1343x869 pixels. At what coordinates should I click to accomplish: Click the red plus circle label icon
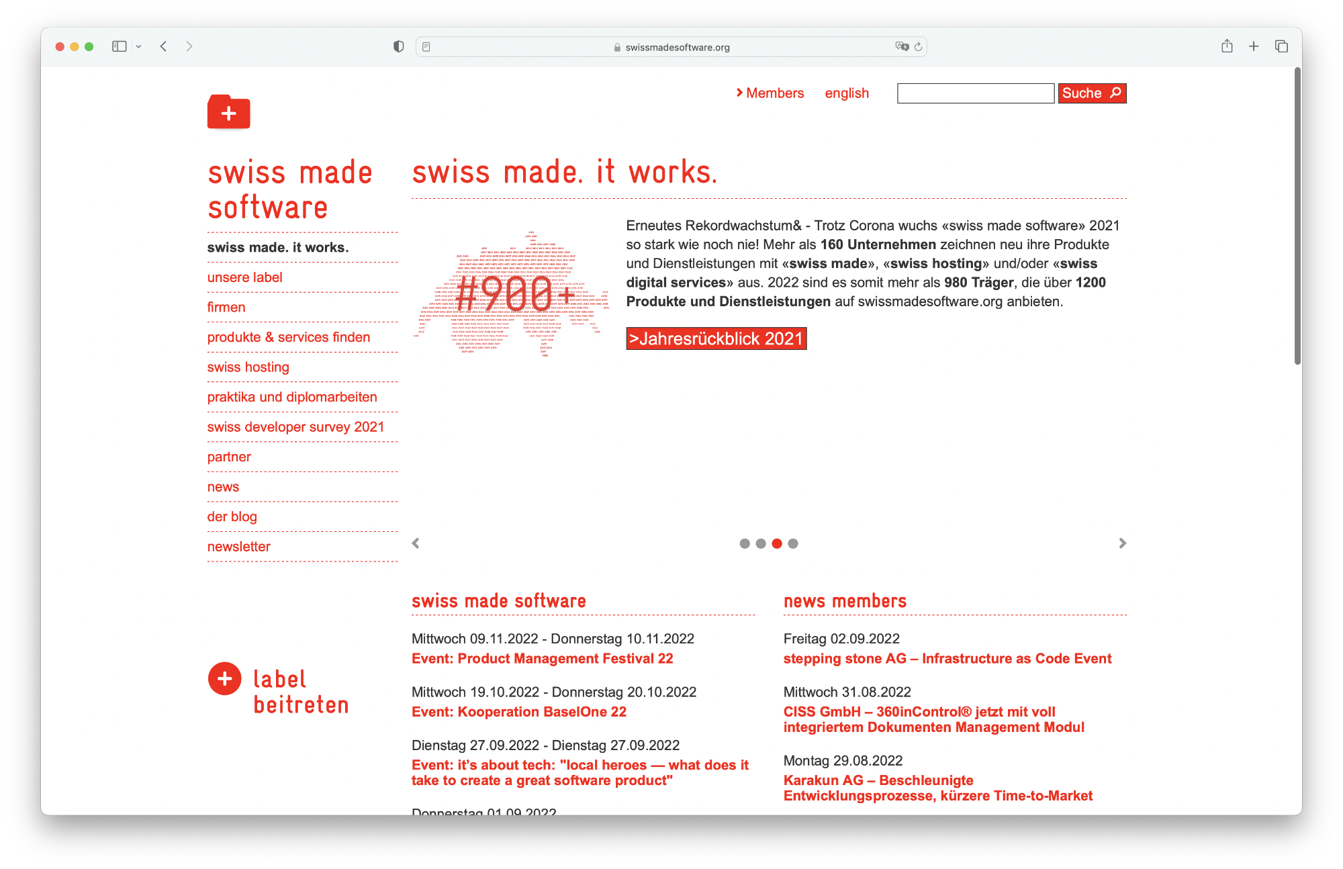tap(224, 679)
